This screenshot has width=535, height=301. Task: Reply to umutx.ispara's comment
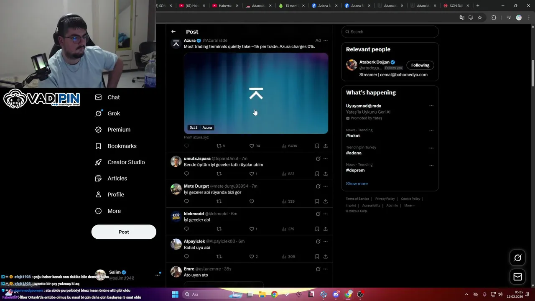tap(186, 173)
